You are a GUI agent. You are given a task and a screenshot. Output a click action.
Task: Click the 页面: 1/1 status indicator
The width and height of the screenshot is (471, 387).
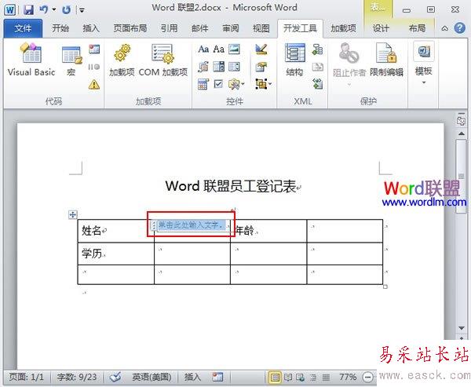[27, 377]
